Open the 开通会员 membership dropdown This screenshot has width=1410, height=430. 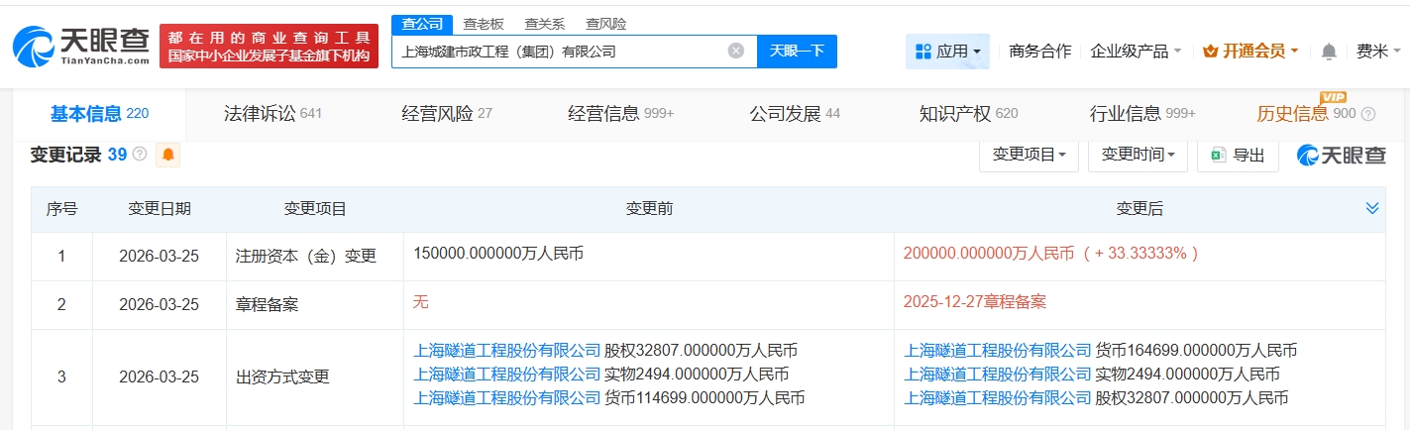coord(1249,51)
